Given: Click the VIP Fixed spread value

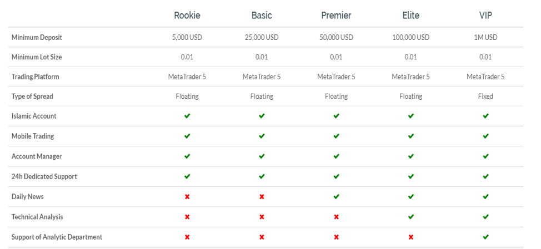Looking at the screenshot, I should (485, 96).
